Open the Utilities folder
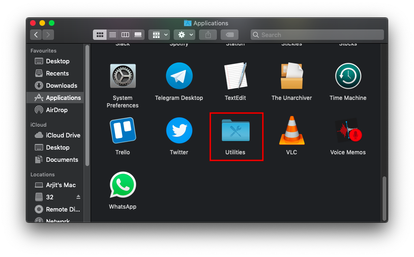 click(236, 130)
